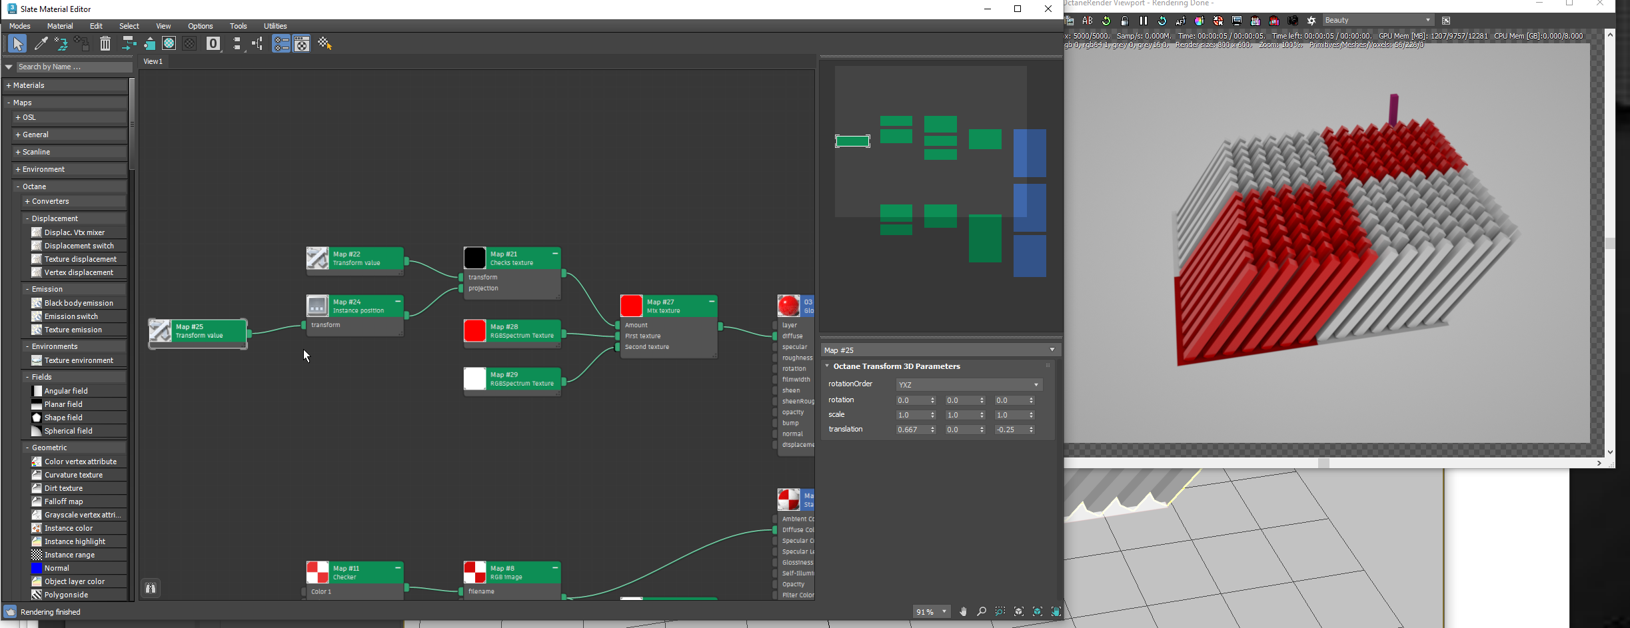
Task: Collapse the Maps group
Action: [65, 103]
